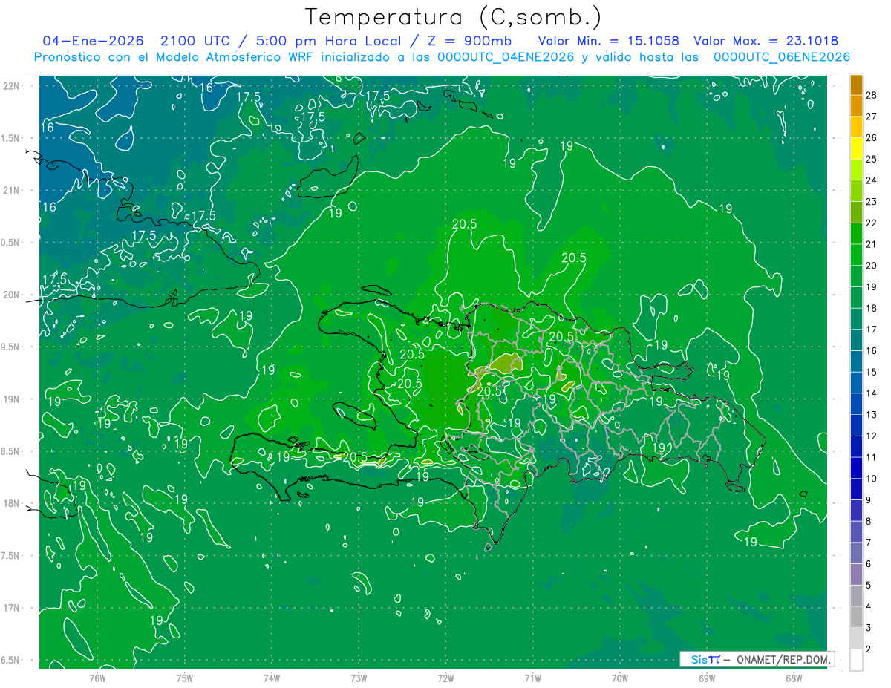Click the '19N' latitude axis label
Image resolution: width=891 pixels, height=688 pixels.
click(x=11, y=399)
